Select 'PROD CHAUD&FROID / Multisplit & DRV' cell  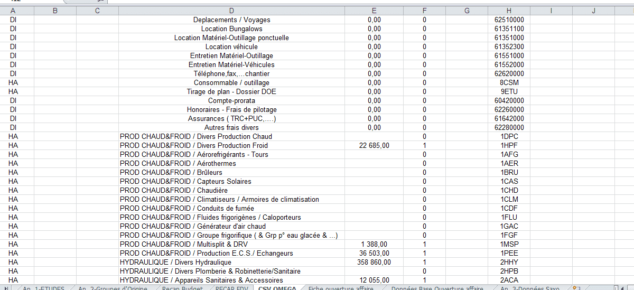231,244
